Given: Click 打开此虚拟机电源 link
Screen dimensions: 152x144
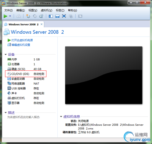Looking at the screenshot, I should tap(22, 40).
